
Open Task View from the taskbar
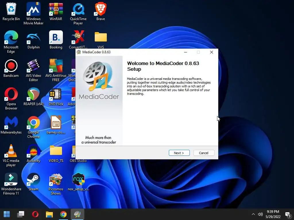coord(21,214)
